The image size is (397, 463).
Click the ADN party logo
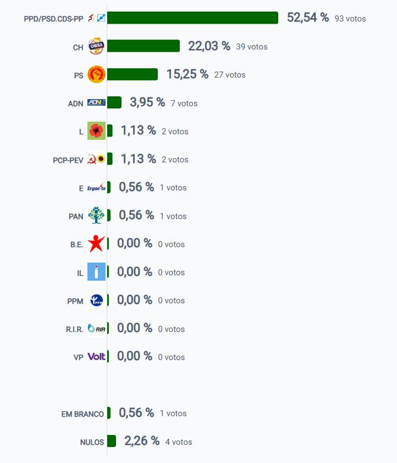[96, 103]
